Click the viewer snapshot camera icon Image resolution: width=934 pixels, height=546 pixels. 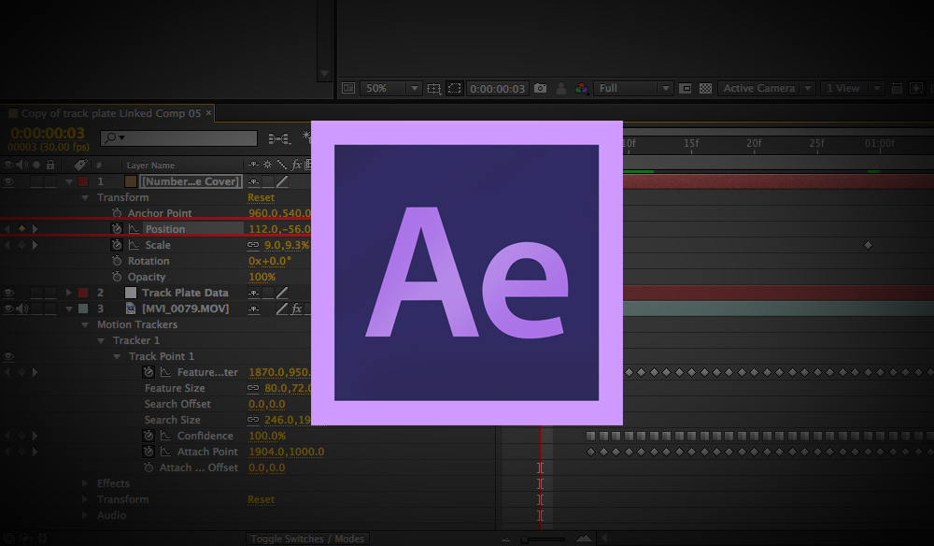(540, 88)
